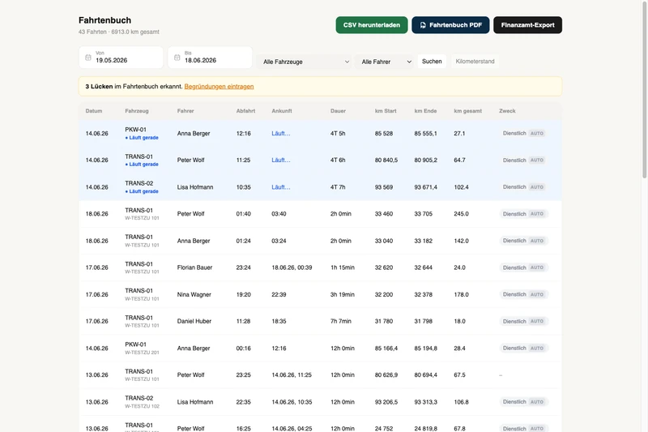648x432 pixels.
Task: Click arrival '18.06.26, 00:39'
Action: click(x=292, y=267)
